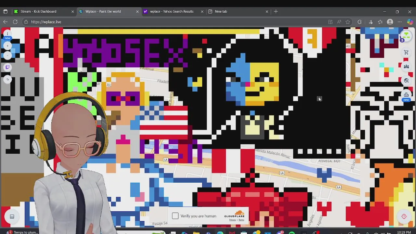Open browser profile avatar

coord(390,22)
